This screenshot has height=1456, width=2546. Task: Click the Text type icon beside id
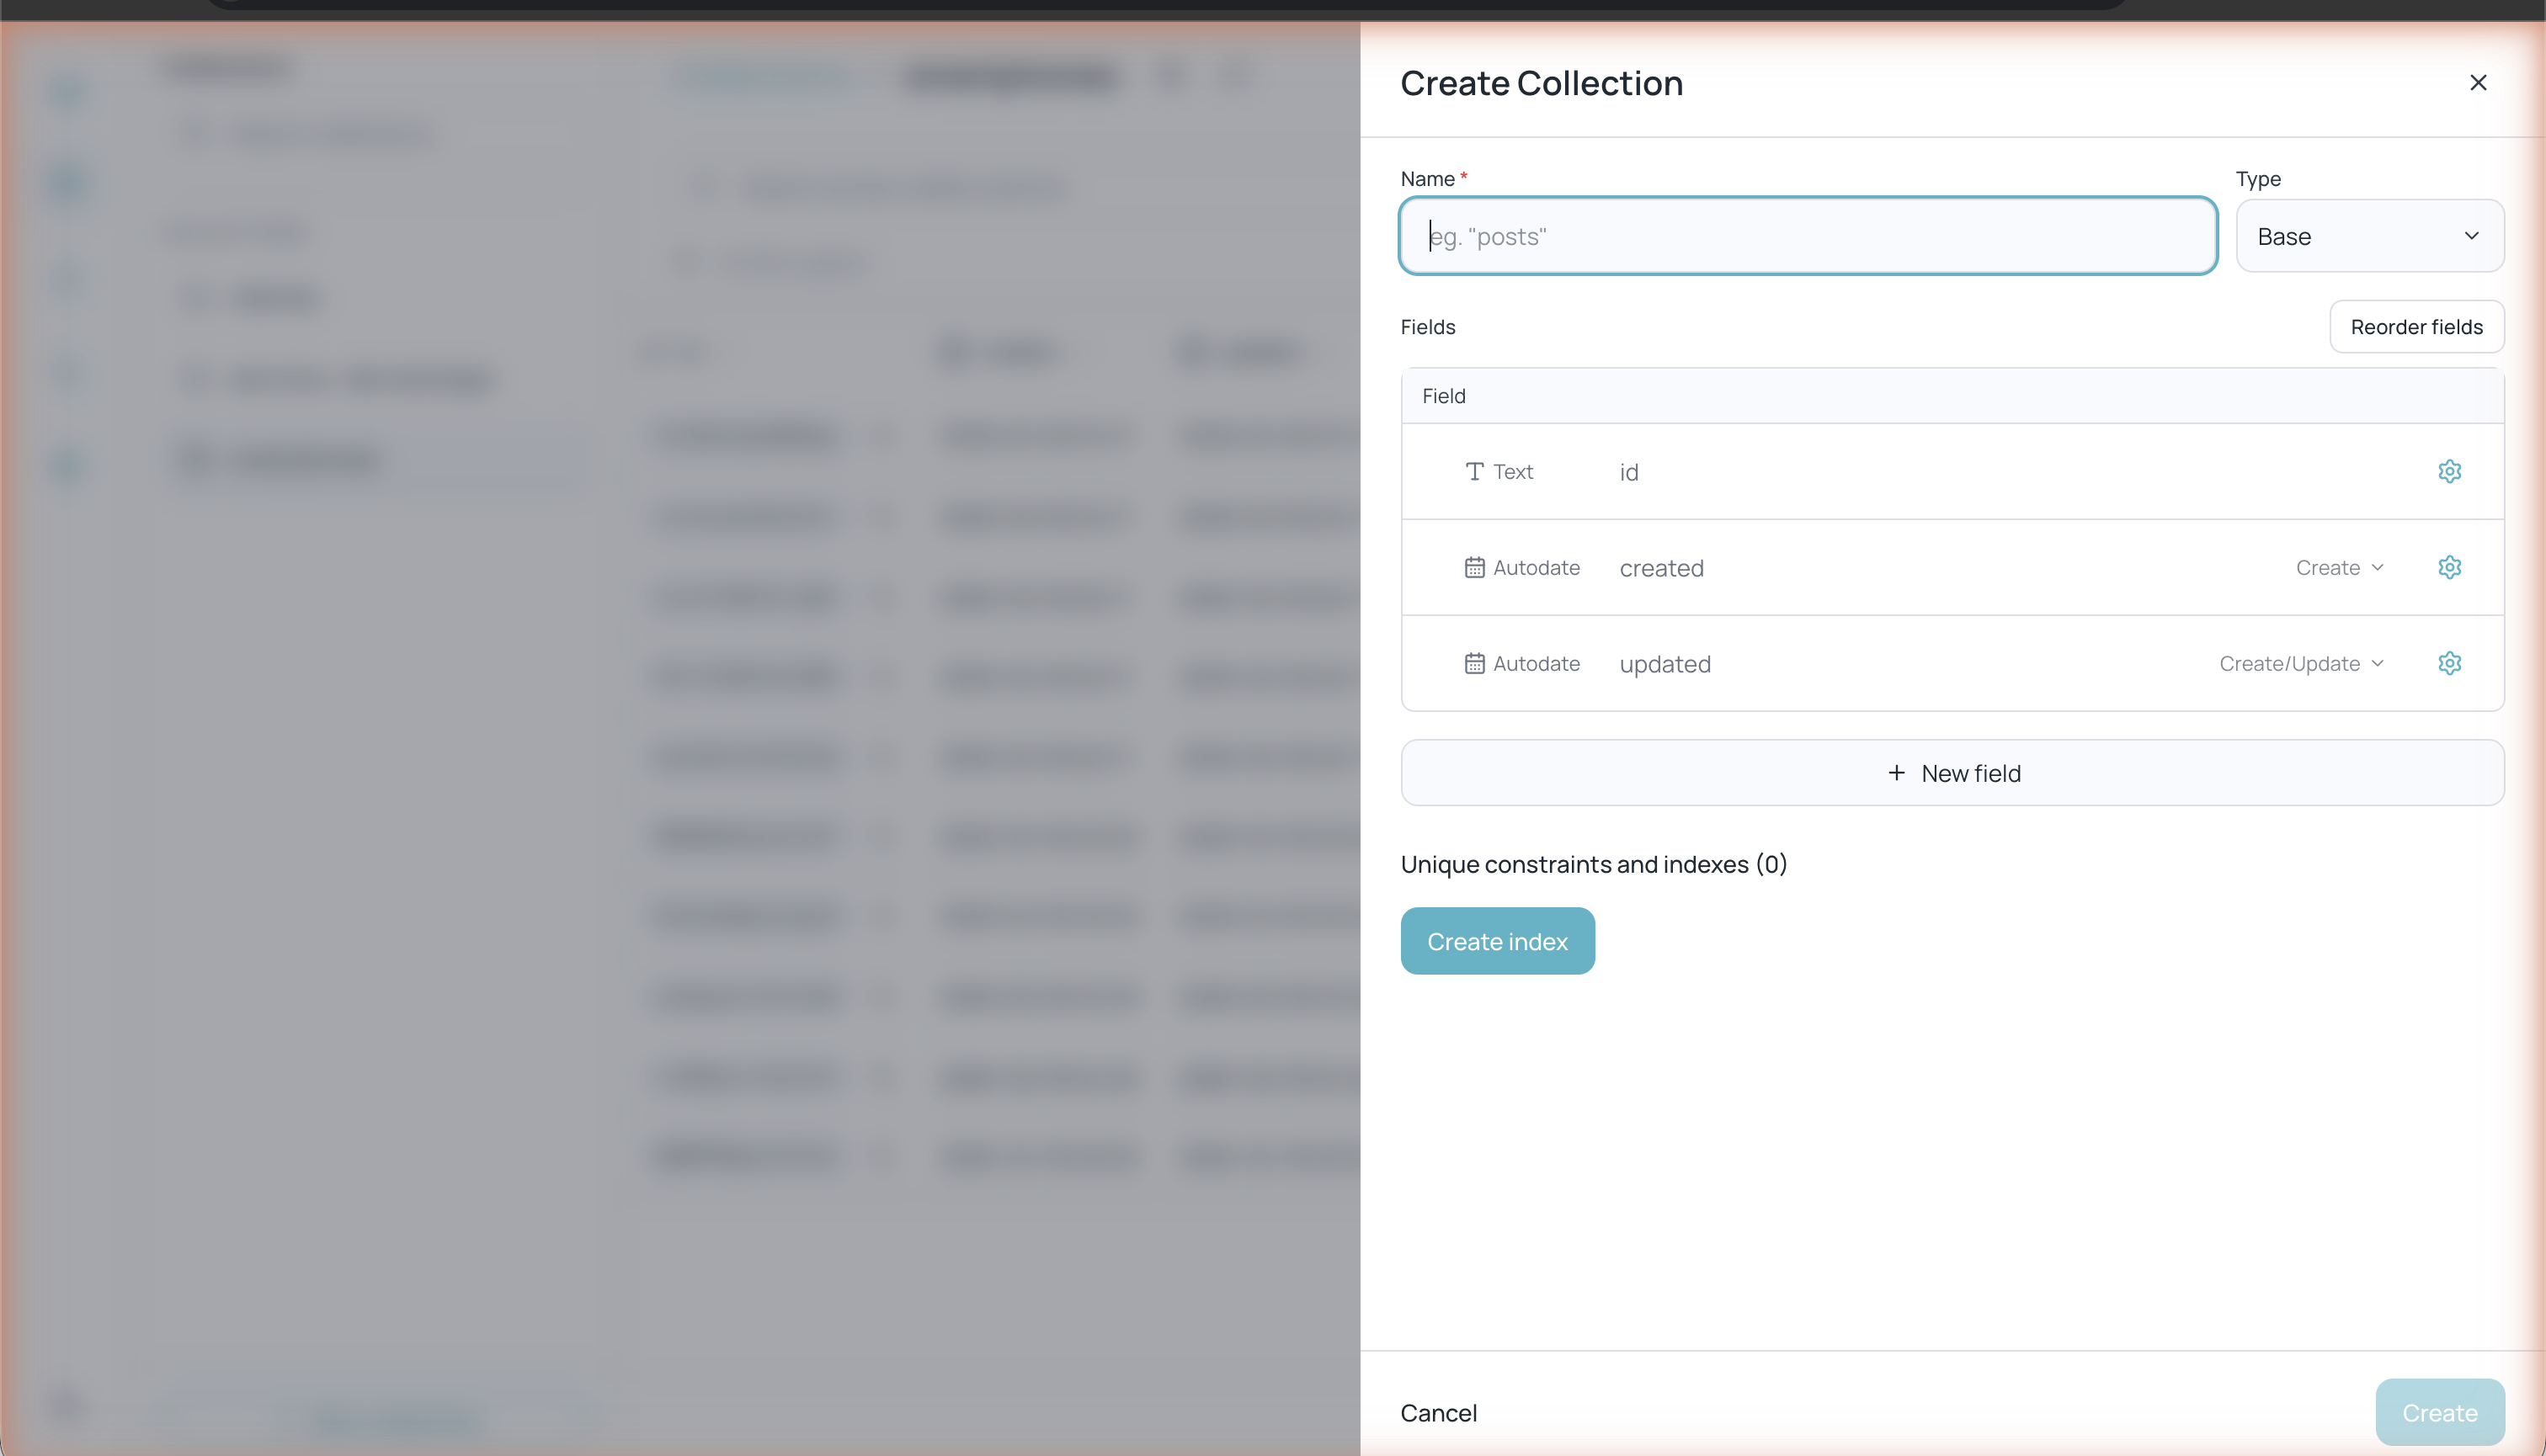1473,471
